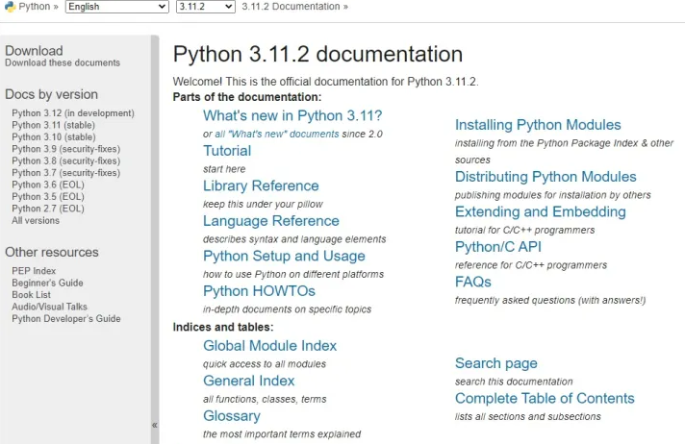Screen dimensions: 685x444
Task: Click the 'Parts of the documentation:' text
Action: 247,97
